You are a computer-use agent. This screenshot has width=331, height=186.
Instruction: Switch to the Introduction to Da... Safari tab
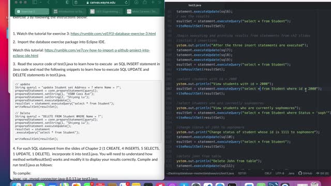click(x=69, y=11)
